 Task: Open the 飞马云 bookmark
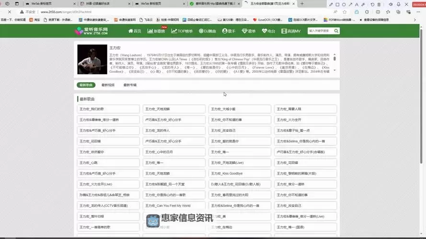point(146,20)
